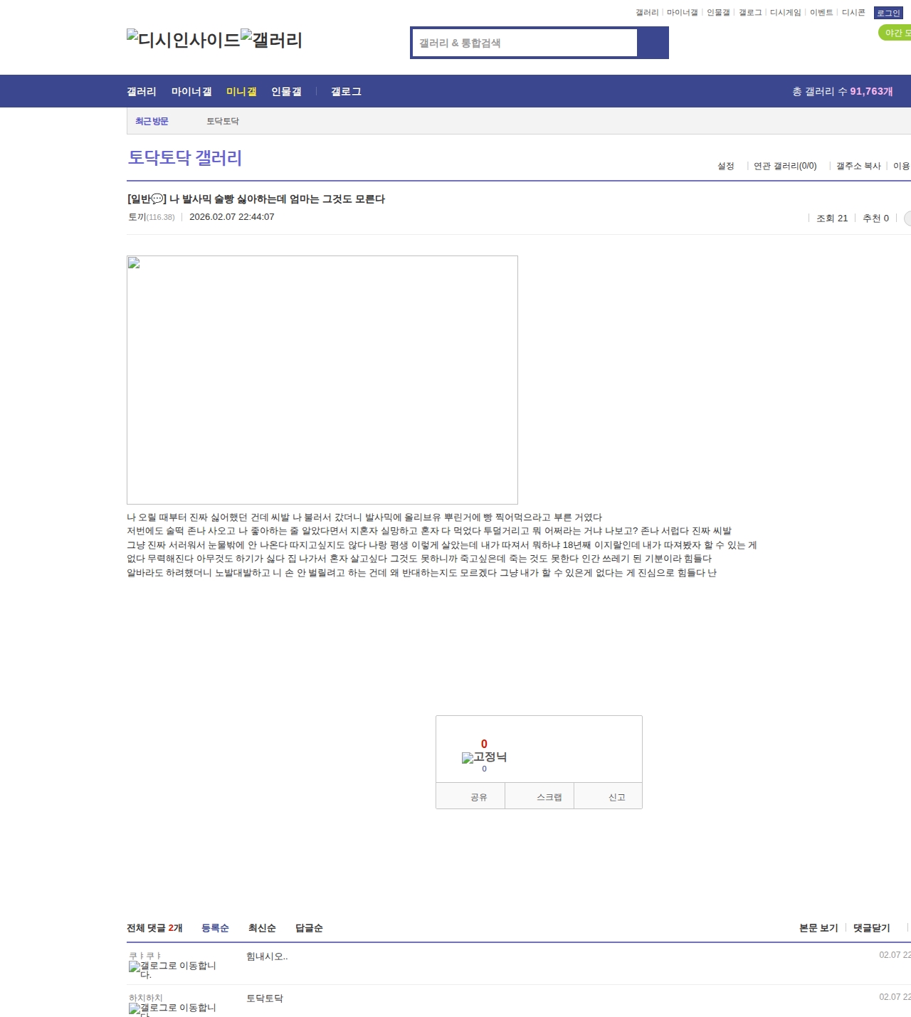Click 쿠ㅑ쿠ㅑ's gallog icon

tap(172, 968)
